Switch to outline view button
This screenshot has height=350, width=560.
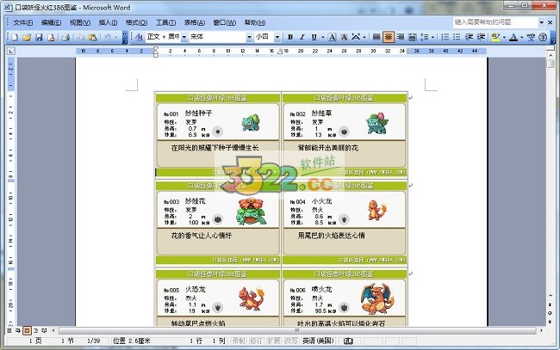pos(35,331)
